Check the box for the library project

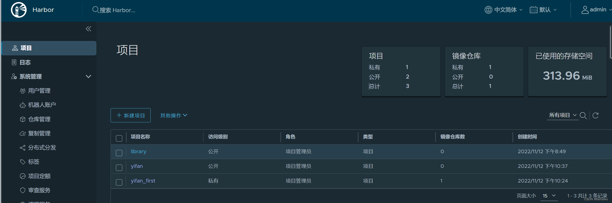pos(119,153)
